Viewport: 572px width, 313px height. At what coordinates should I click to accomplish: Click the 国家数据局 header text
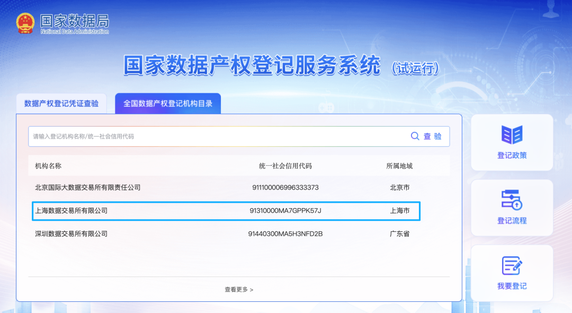75,21
